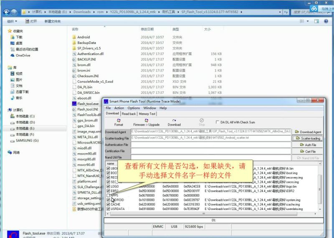This screenshot has width=334, height=238.
Task: Click the Scatter-loading File path field
Action: click(x=211, y=138)
